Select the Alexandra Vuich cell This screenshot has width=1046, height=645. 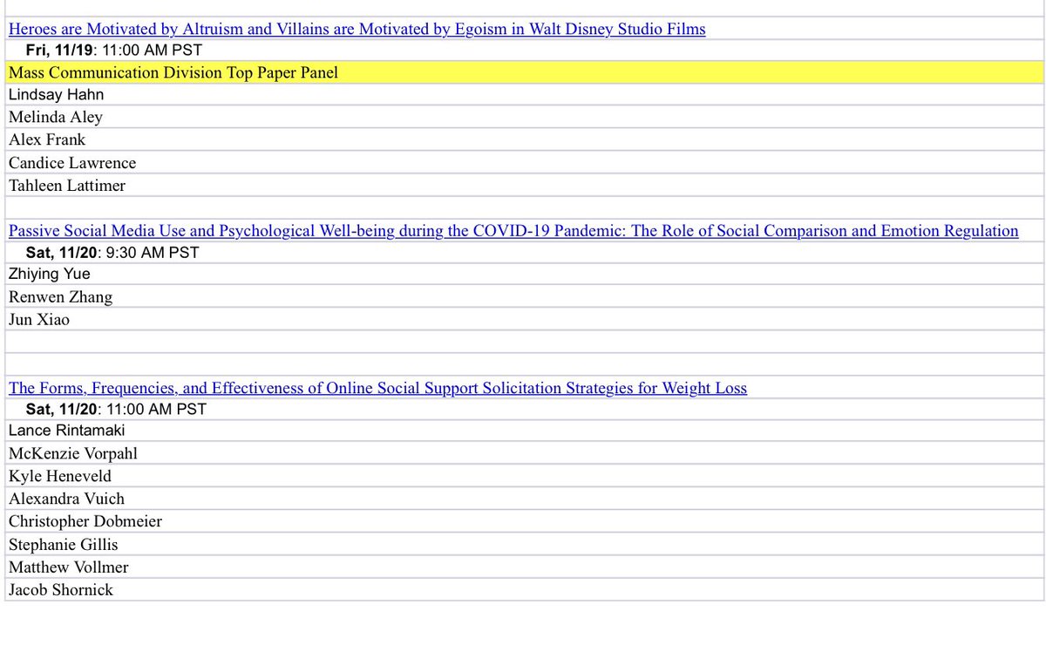click(x=524, y=499)
